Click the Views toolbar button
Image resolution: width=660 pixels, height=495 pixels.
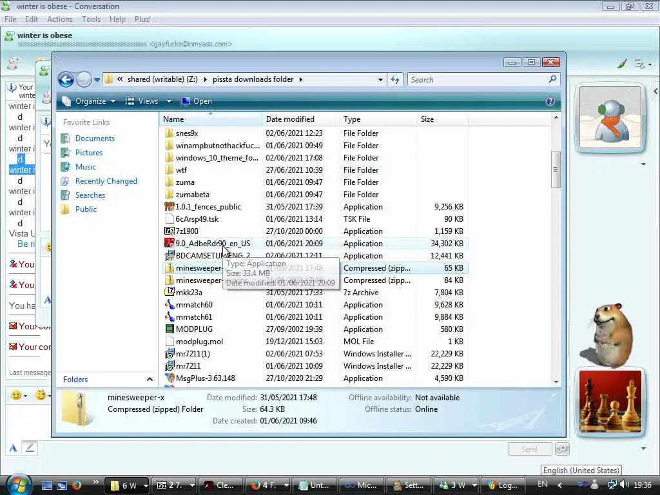[142, 101]
